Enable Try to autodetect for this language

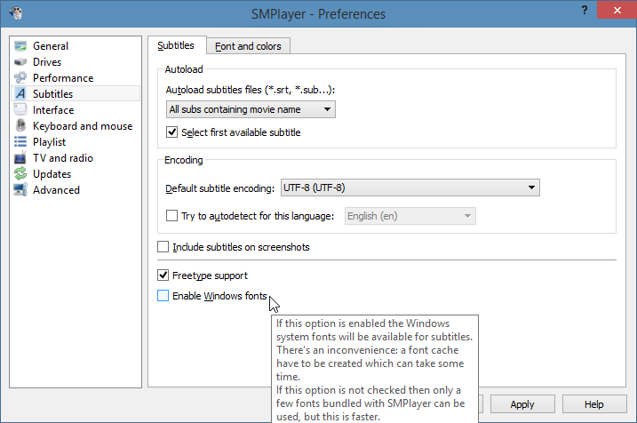(x=173, y=216)
